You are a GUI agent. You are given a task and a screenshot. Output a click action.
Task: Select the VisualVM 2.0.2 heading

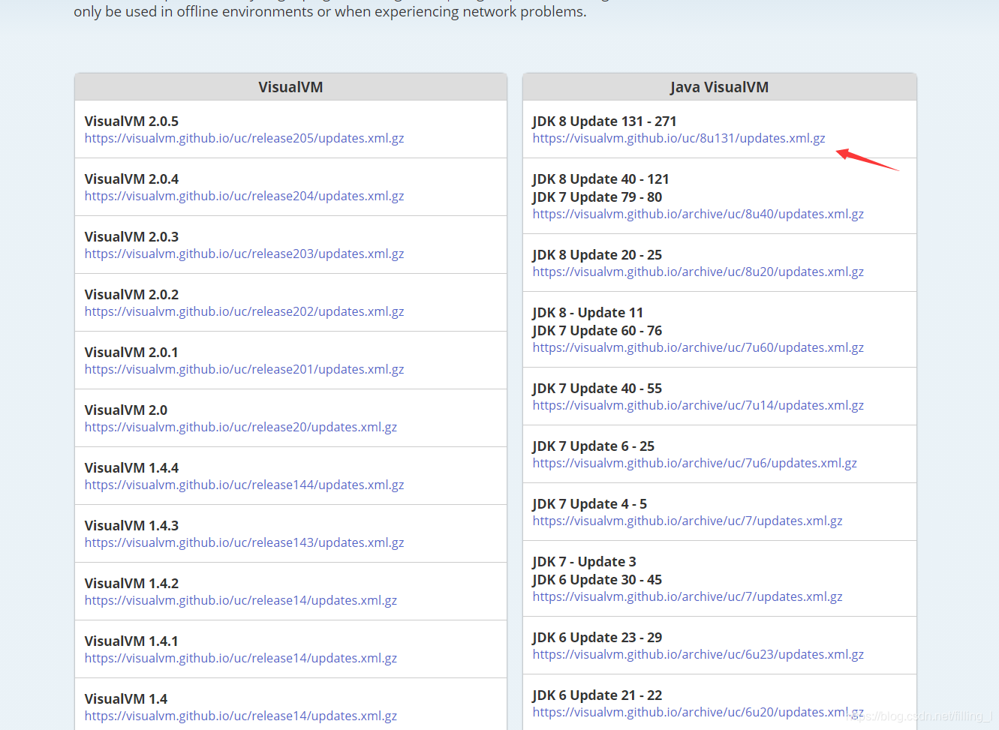click(x=131, y=294)
